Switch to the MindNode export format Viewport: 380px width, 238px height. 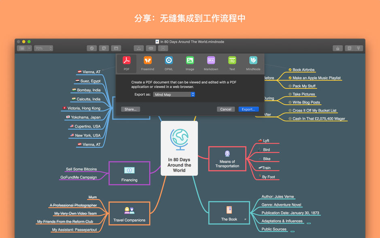point(253,64)
